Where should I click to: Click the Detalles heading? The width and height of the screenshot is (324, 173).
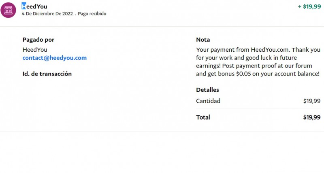point(207,90)
